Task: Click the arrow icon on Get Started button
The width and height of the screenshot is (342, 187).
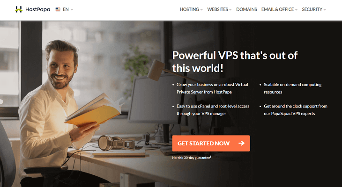Action: click(x=241, y=143)
